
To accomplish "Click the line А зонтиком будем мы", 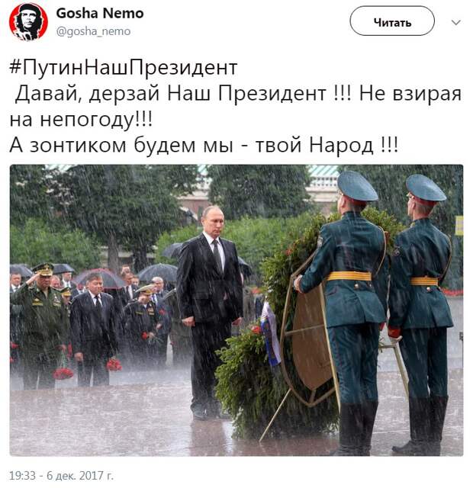I will 204,146.
